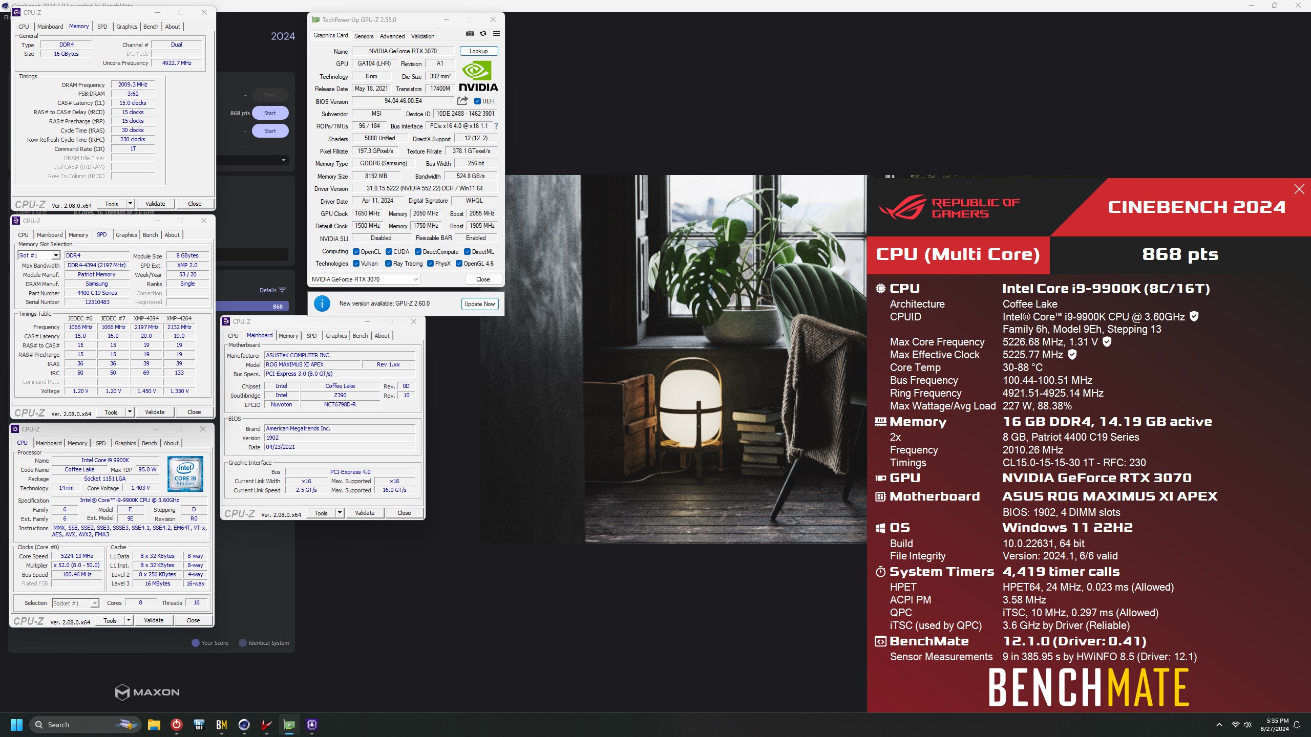Switch to Sensors tab in GPU-Z
The width and height of the screenshot is (1311, 737).
[364, 36]
